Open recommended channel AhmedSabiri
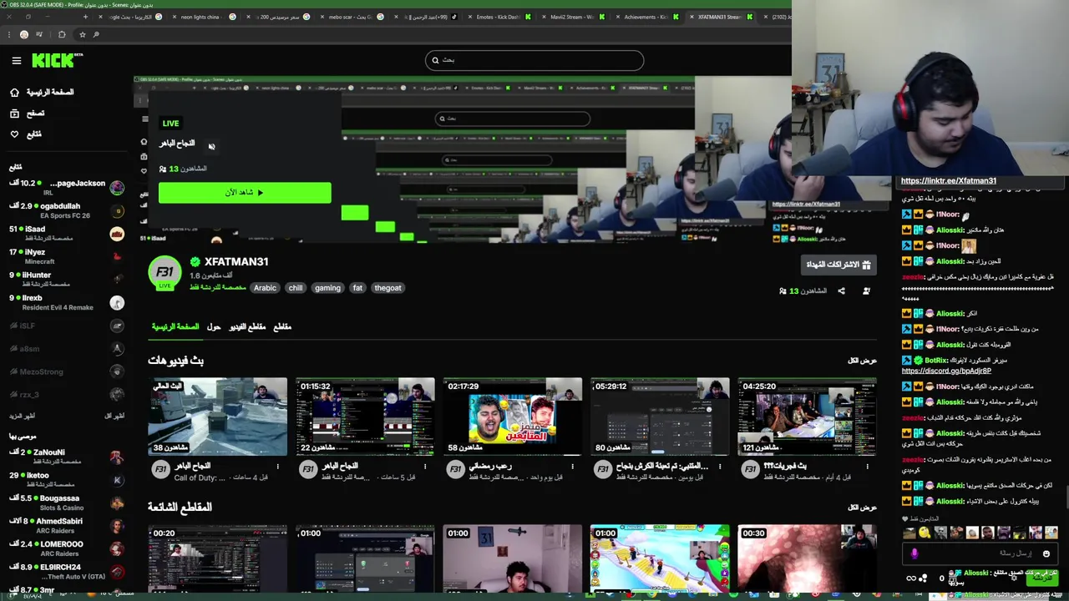Viewport: 1069px width, 601px height. point(65,525)
